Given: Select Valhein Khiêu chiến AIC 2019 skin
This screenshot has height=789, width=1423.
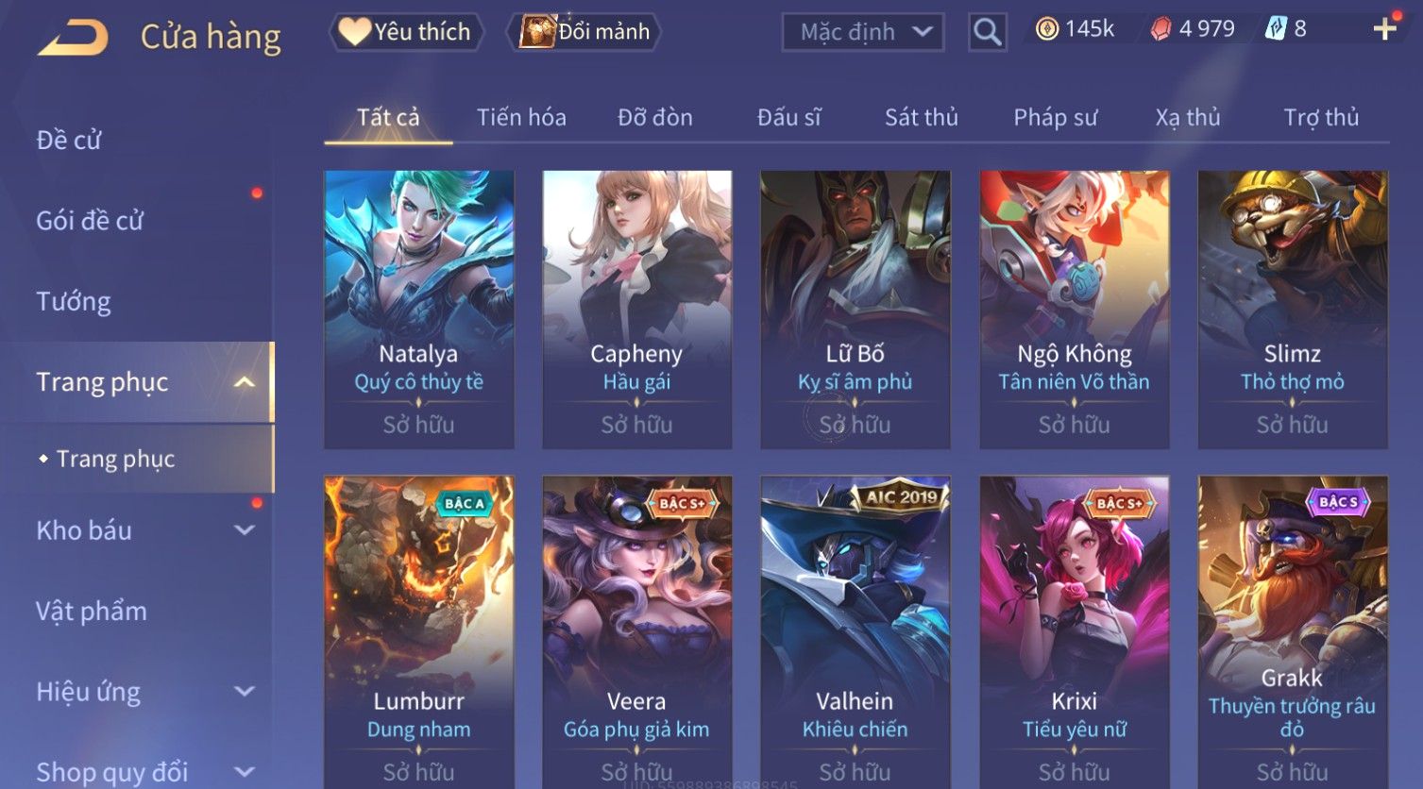Looking at the screenshot, I should point(855,630).
